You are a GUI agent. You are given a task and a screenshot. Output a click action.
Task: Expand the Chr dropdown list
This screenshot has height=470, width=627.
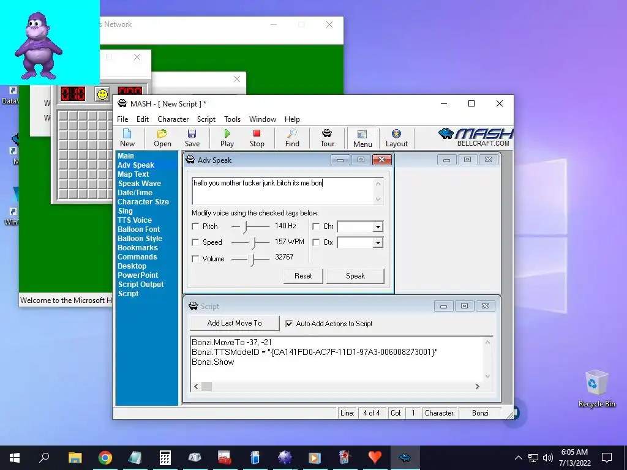377,227
